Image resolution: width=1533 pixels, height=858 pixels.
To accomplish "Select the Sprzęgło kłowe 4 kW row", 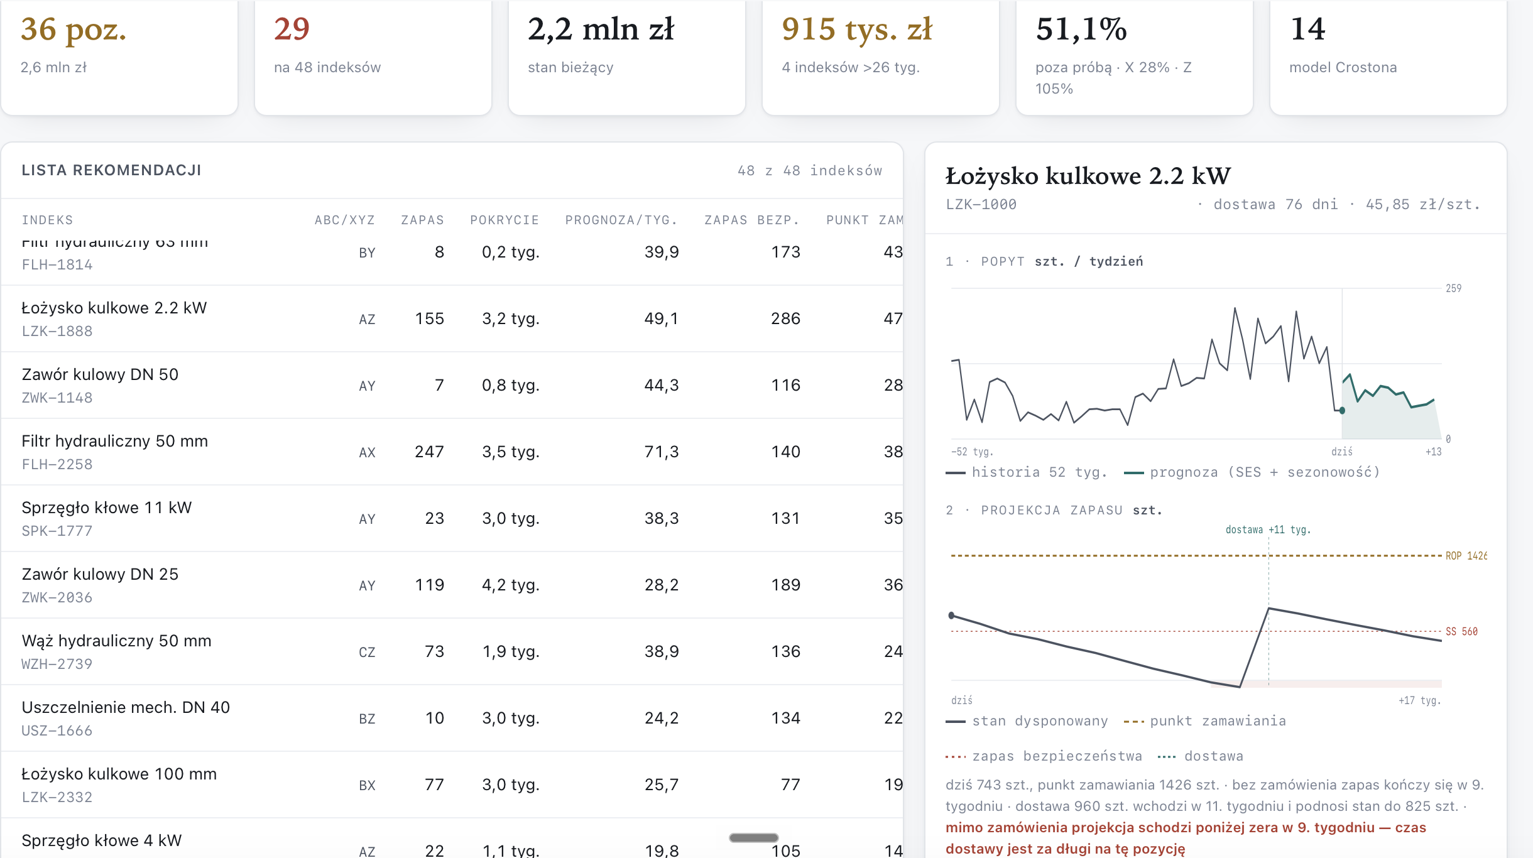I will click(452, 839).
